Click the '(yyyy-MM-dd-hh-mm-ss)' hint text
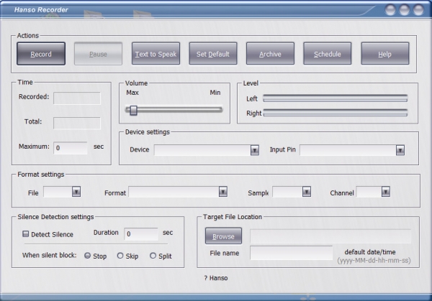The image size is (432, 301). 374,260
